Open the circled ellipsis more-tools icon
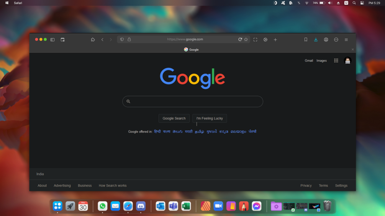The height and width of the screenshot is (216, 385). (x=336, y=39)
